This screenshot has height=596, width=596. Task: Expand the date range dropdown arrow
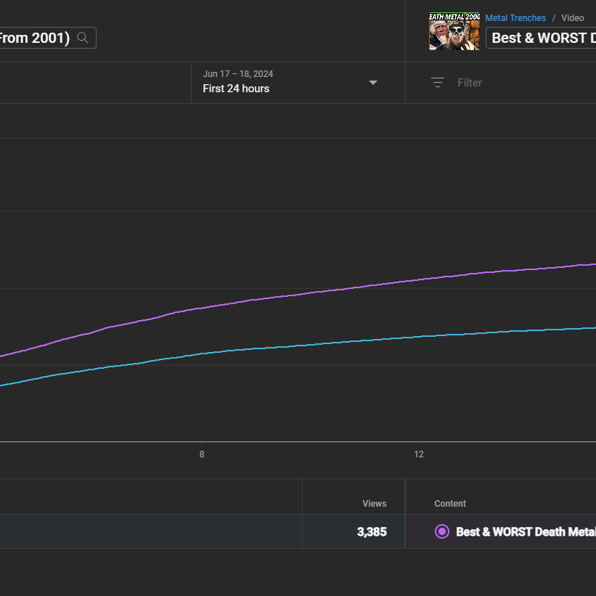click(373, 83)
